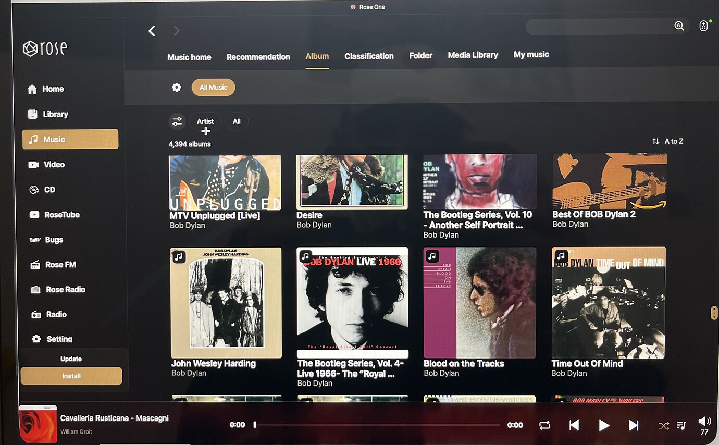Toggle shuffle playback
719x445 pixels.
pos(663,425)
